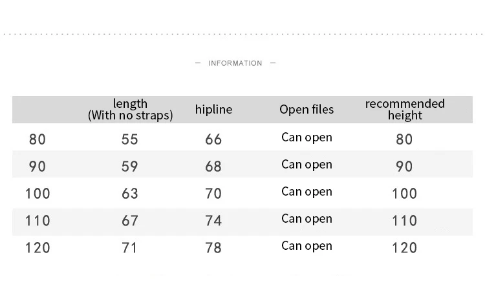
Task: Select length value 63
Action: (x=129, y=194)
